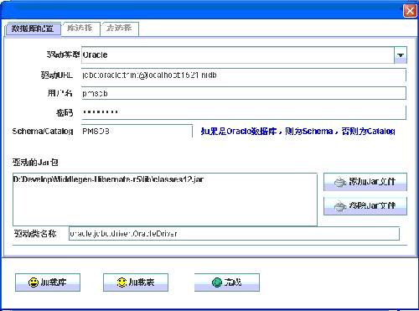The image size is (419, 311).
Task: Close the dialog with the red X button
Action: 410,11
